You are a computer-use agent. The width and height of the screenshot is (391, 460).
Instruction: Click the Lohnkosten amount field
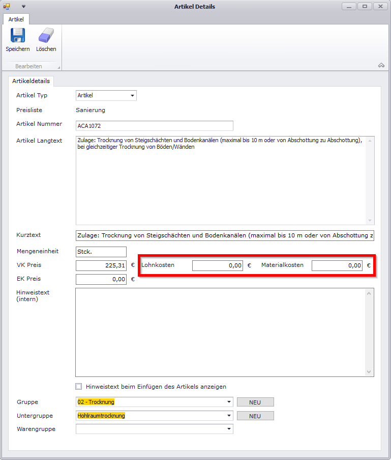point(217,265)
